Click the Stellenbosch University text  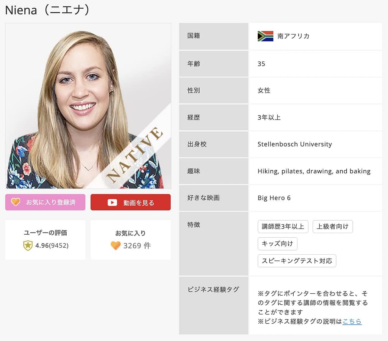click(294, 144)
